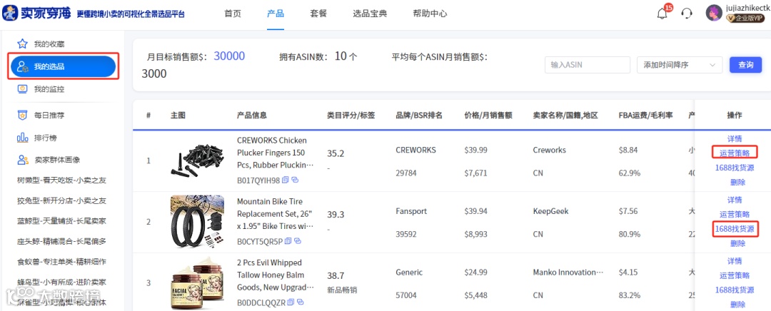Viewport: 771px width, 311px height.
Task: Click 1688找货源 for the CREWORKS product
Action: (x=735, y=168)
